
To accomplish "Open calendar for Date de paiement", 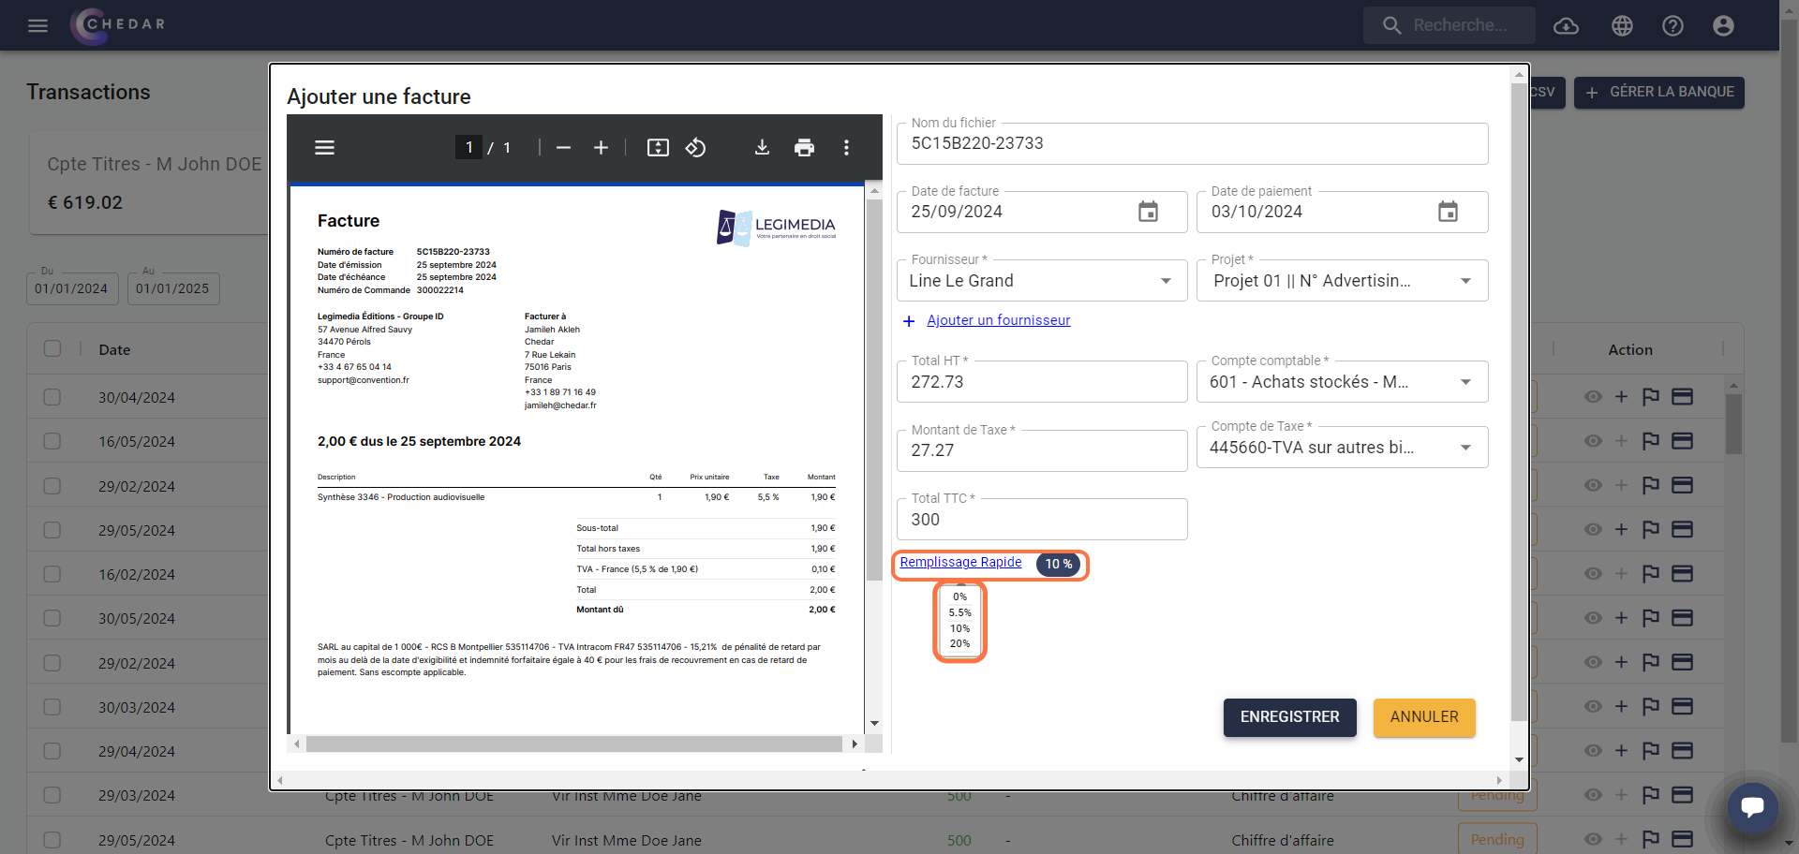I will [1448, 212].
